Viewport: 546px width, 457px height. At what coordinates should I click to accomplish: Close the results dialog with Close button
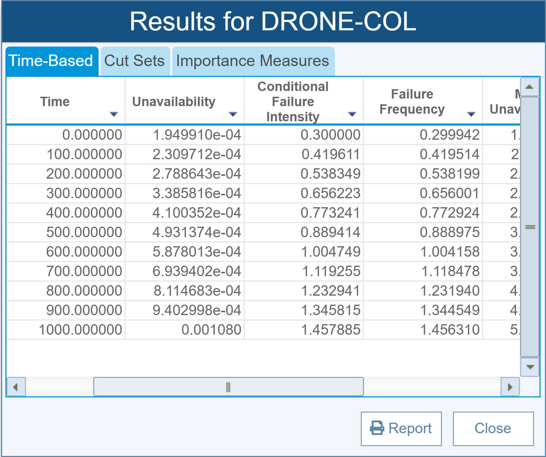493,428
